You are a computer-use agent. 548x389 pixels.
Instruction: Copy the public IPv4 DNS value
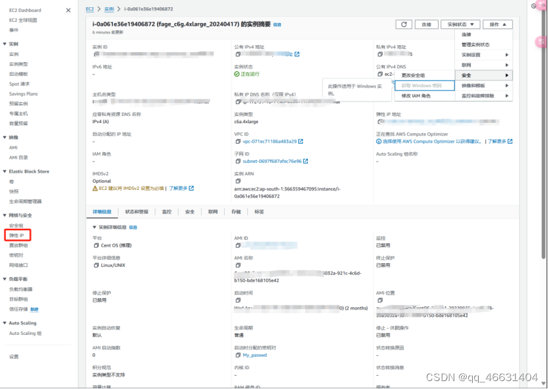[x=380, y=74]
